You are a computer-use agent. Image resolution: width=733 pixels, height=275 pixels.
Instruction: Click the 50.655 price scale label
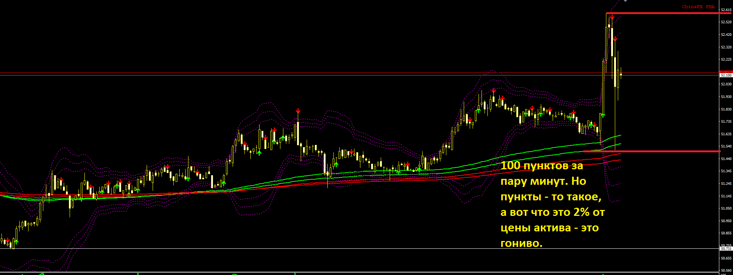click(x=726, y=258)
